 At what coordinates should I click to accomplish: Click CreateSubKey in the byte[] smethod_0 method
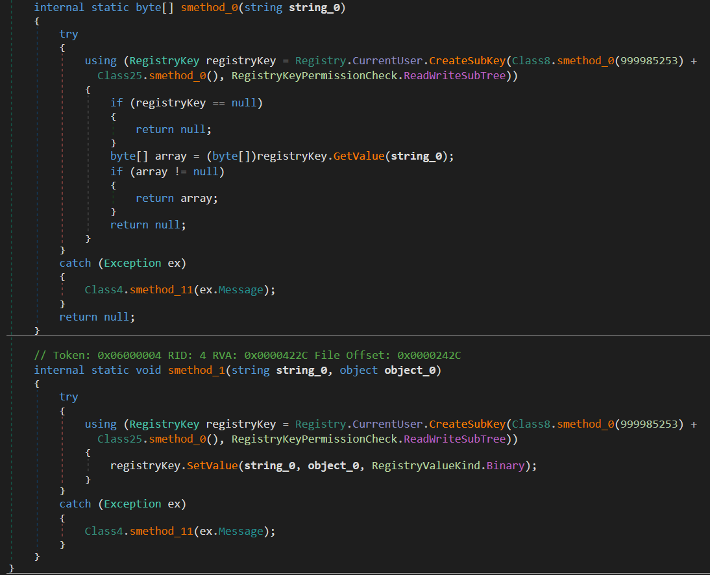click(x=467, y=60)
